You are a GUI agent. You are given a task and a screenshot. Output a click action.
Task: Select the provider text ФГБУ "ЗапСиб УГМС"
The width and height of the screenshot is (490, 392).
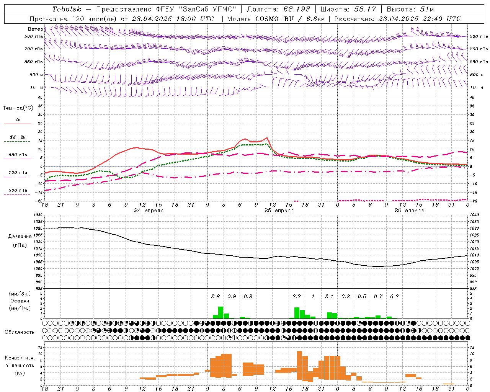pos(196,9)
